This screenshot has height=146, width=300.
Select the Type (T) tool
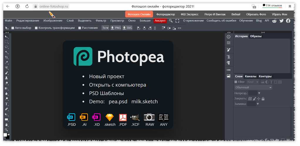(6, 104)
